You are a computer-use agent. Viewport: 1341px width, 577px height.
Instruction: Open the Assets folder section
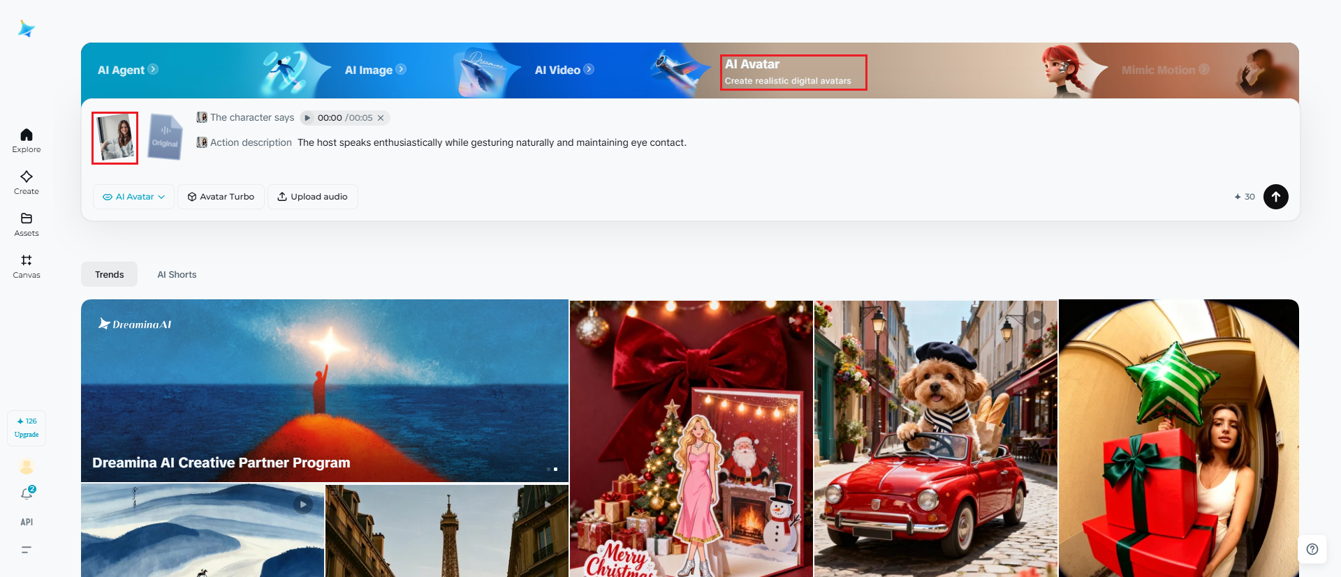27,224
